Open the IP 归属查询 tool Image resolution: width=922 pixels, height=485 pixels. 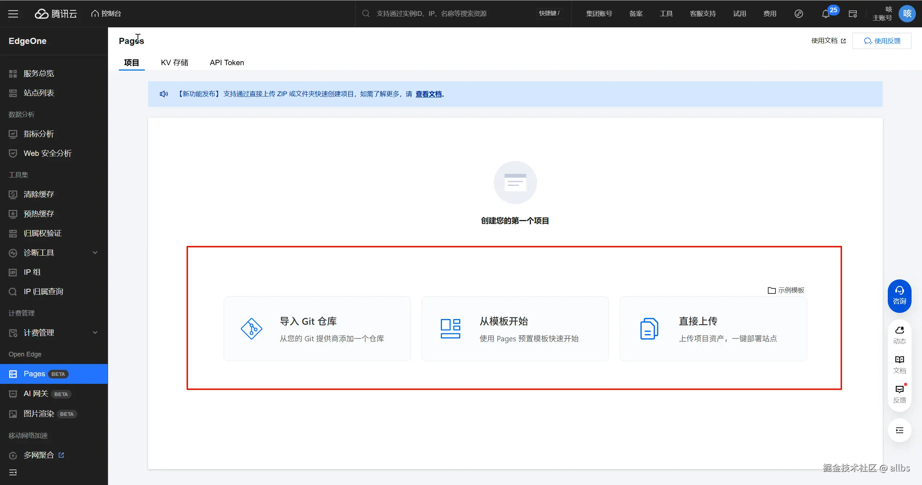[x=43, y=291]
